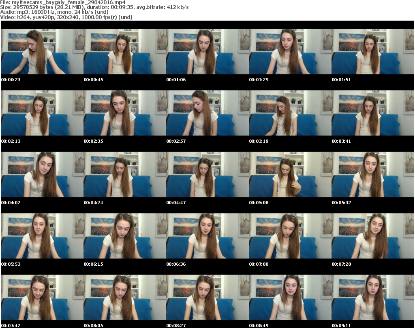Select the thumbnail above timestamp 00:06:36
415x328 pixels.
pos(207,236)
